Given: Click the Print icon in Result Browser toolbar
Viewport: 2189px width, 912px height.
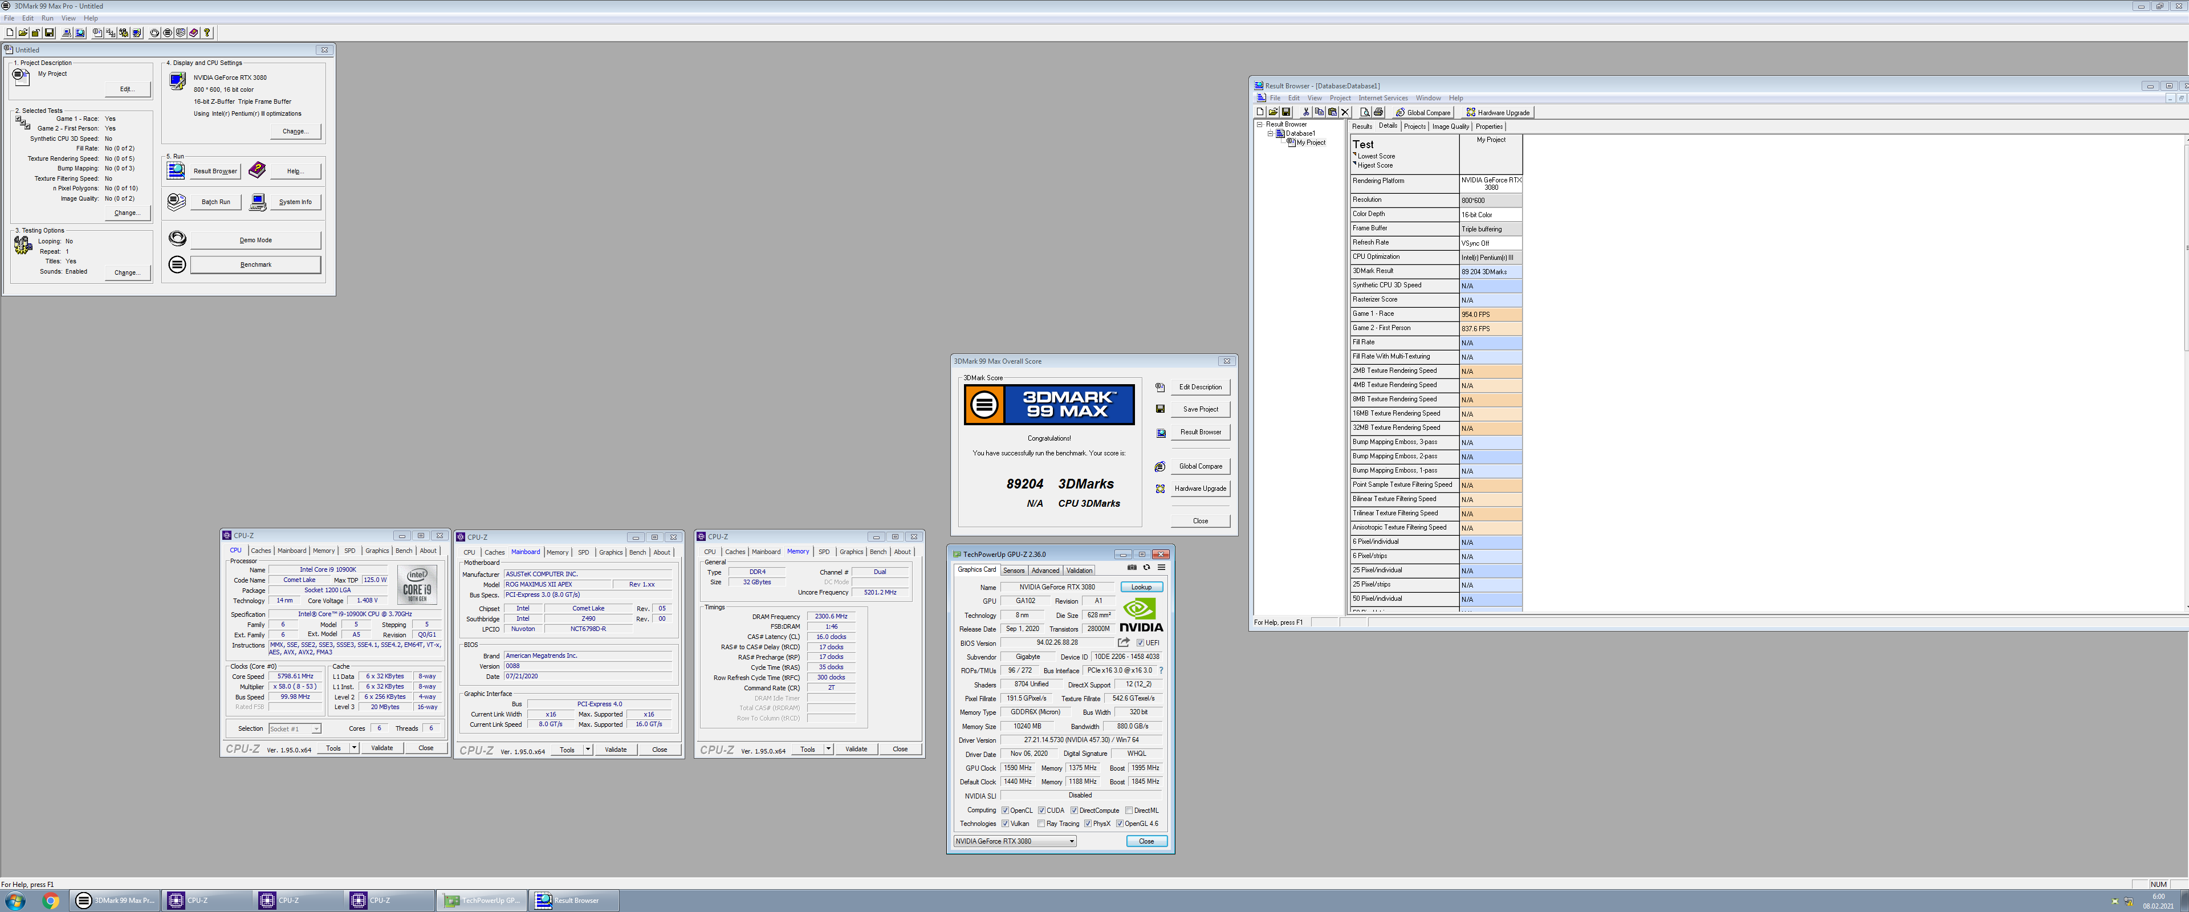Looking at the screenshot, I should (1378, 112).
